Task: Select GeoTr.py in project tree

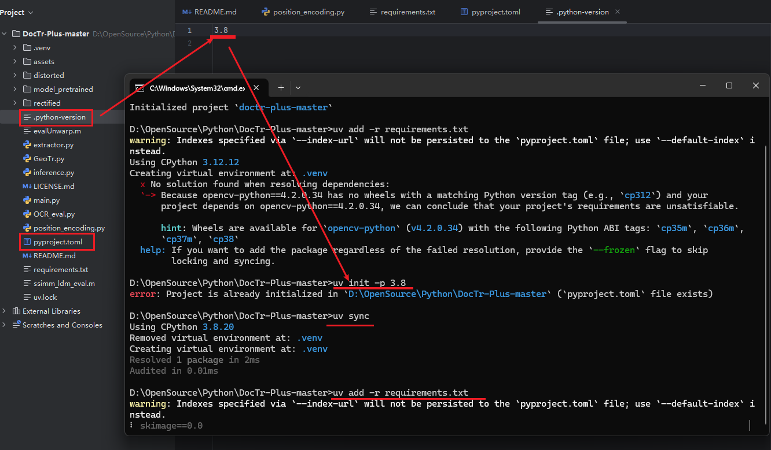Action: tap(49, 158)
